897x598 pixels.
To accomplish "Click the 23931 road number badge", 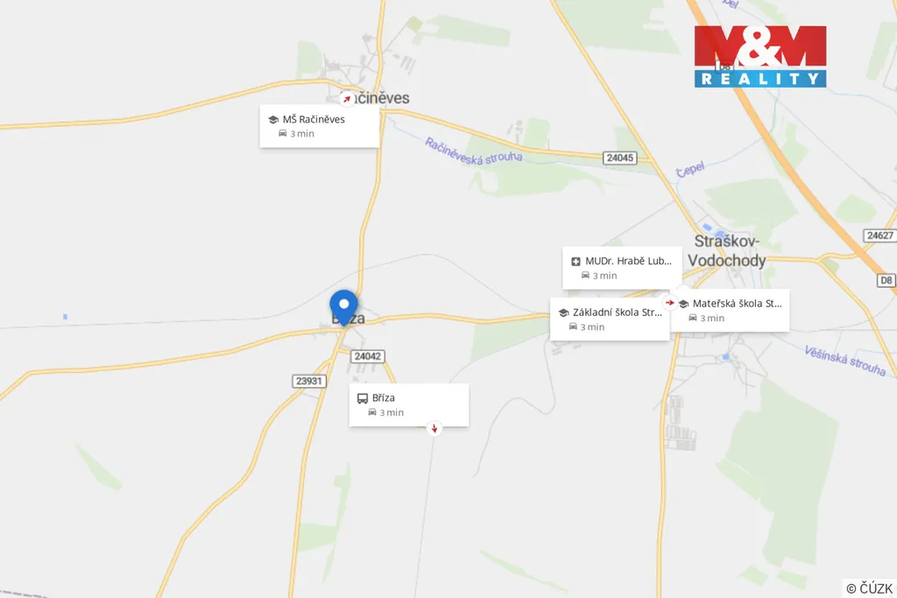I will (x=309, y=381).
